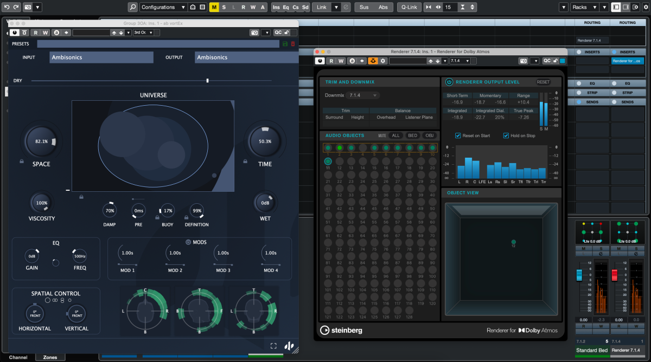This screenshot has height=362, width=651.
Task: Click the orange side-chain button in Renderer window
Action: (x=373, y=61)
